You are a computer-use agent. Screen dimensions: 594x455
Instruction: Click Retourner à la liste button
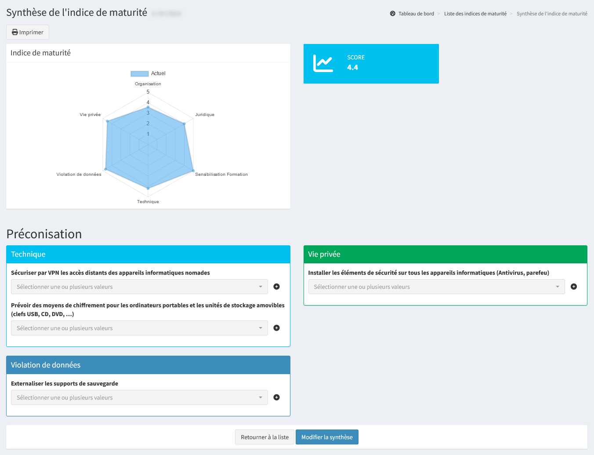264,437
